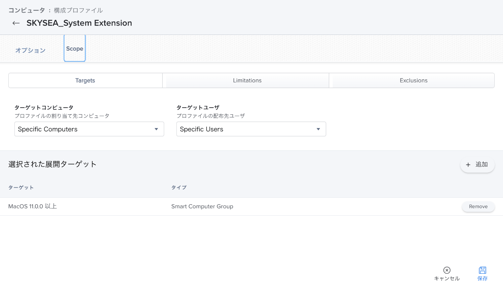Click the ターゲットユーザ label
The width and height of the screenshot is (503, 292).
[x=198, y=108]
